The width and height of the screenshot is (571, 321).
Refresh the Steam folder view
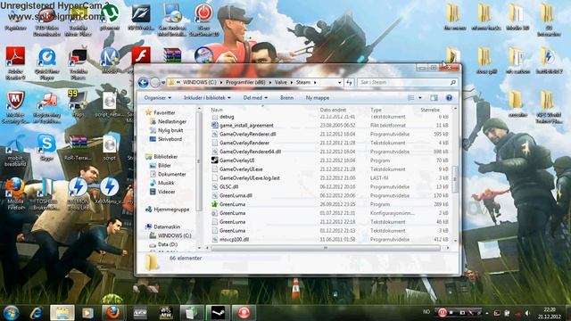click(349, 83)
